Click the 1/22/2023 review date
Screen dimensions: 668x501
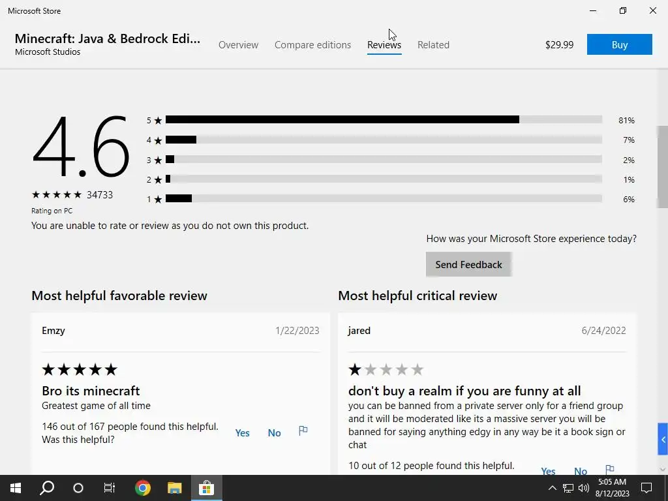pyautogui.click(x=297, y=331)
